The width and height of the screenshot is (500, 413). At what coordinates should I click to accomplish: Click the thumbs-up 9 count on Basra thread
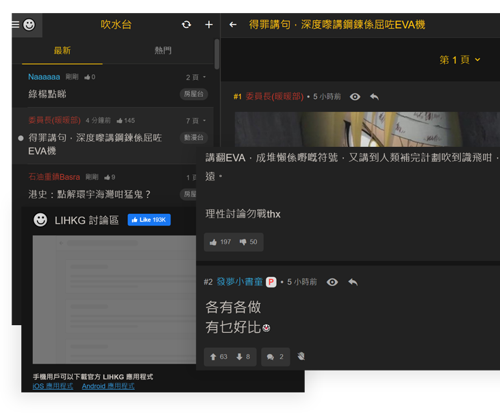[110, 177]
